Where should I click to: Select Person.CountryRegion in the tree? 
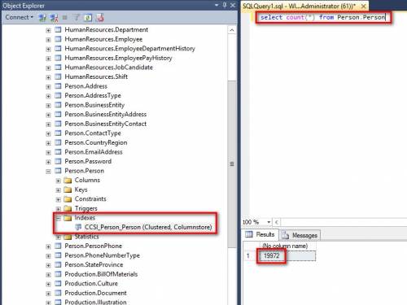coord(96,142)
